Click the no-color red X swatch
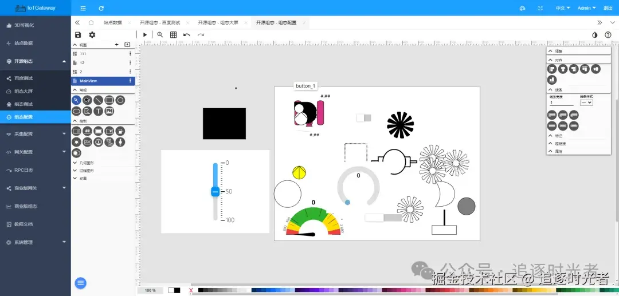Screen dimensions: 619x296 [191, 290]
